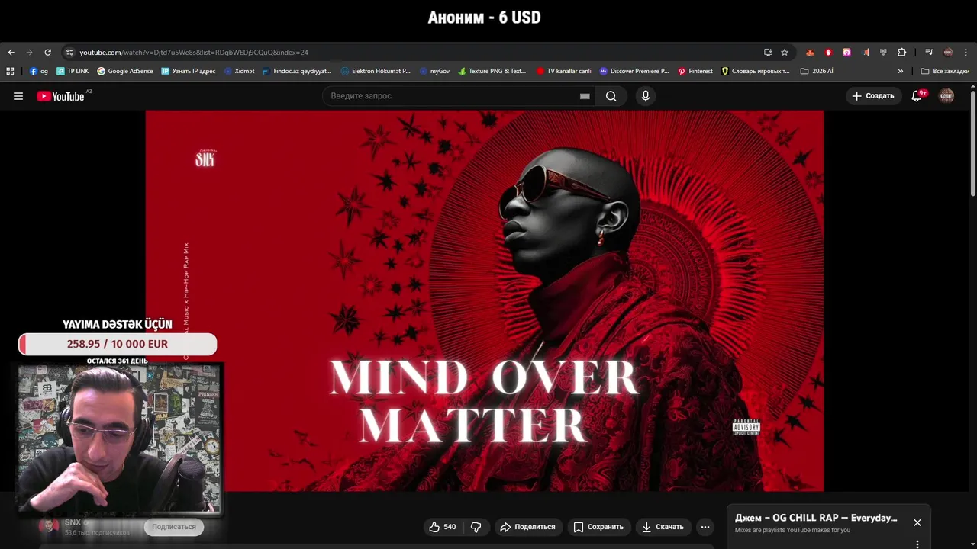Open the Chrome three-dot menu
This screenshot has height=549, width=977.
(966, 53)
